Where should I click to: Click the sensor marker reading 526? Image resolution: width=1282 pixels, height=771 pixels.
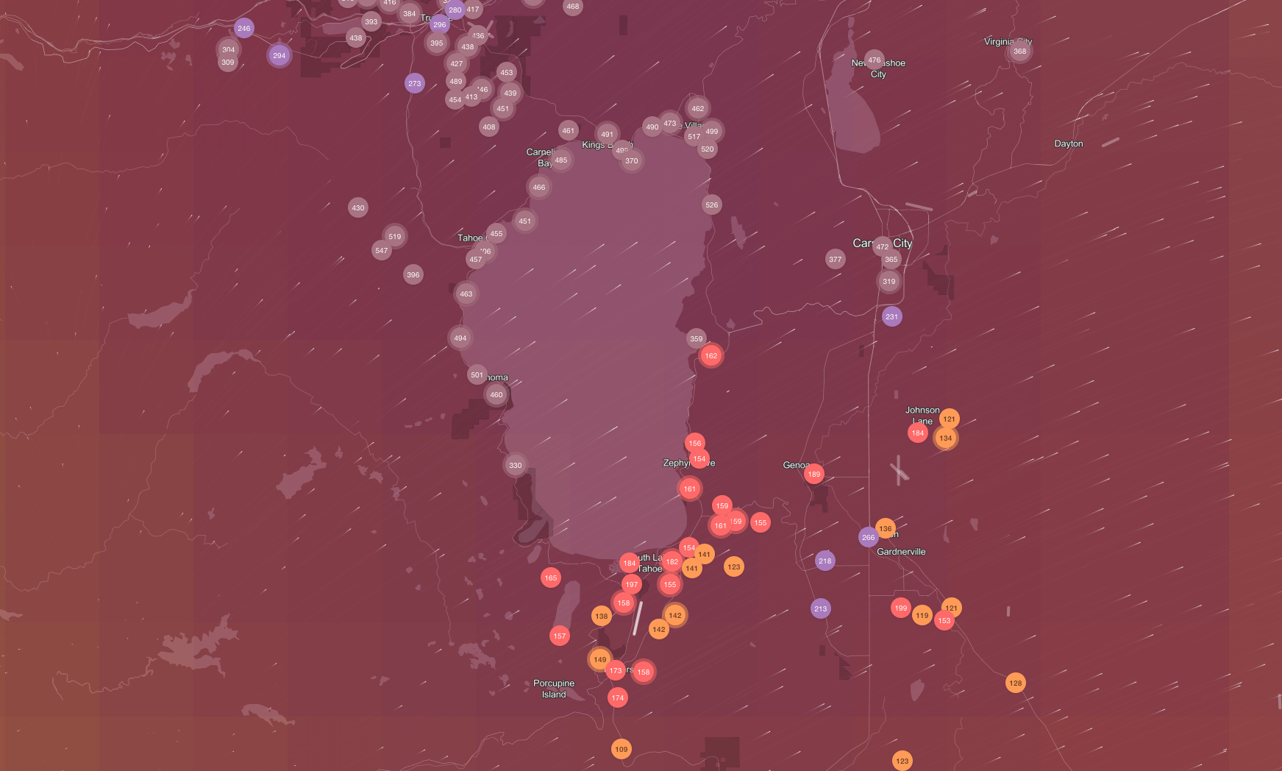(x=712, y=205)
